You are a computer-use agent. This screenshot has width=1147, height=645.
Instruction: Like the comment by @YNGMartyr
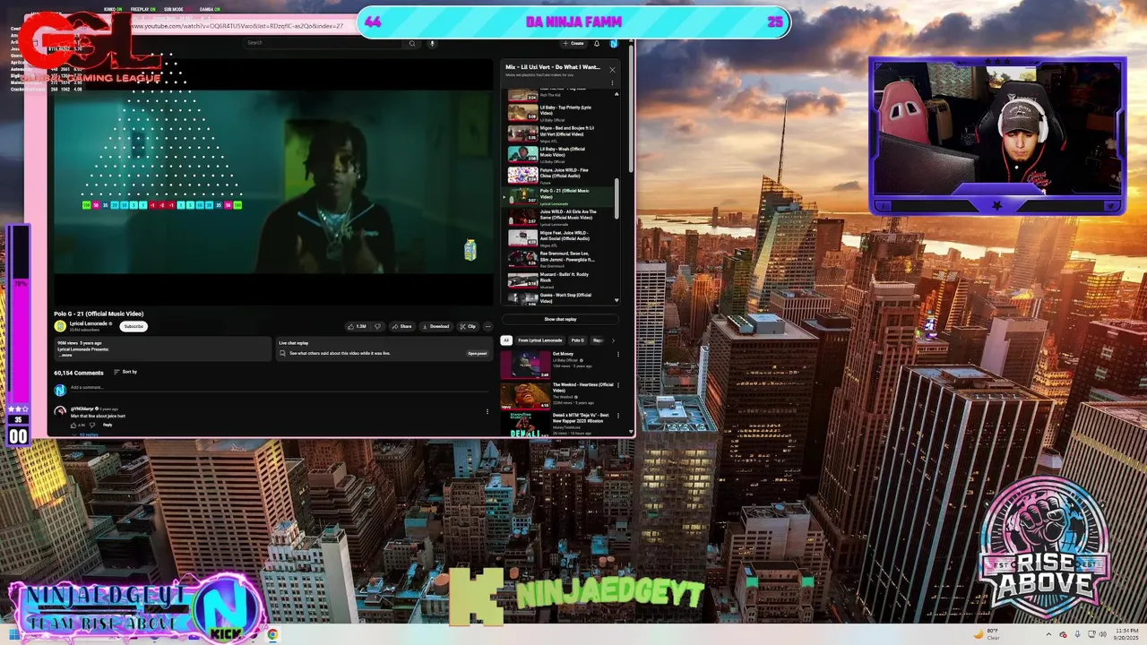(73, 425)
